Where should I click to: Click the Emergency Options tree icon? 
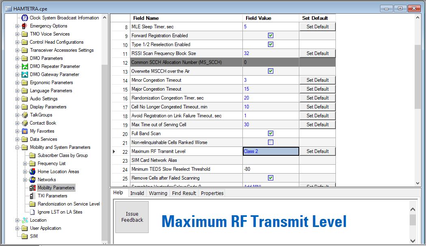[24, 26]
